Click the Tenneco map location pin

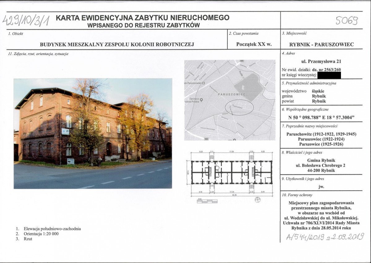coord(201,100)
